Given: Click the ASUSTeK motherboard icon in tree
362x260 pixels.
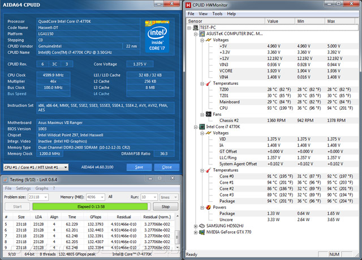Looking at the screenshot, I should (202, 33).
